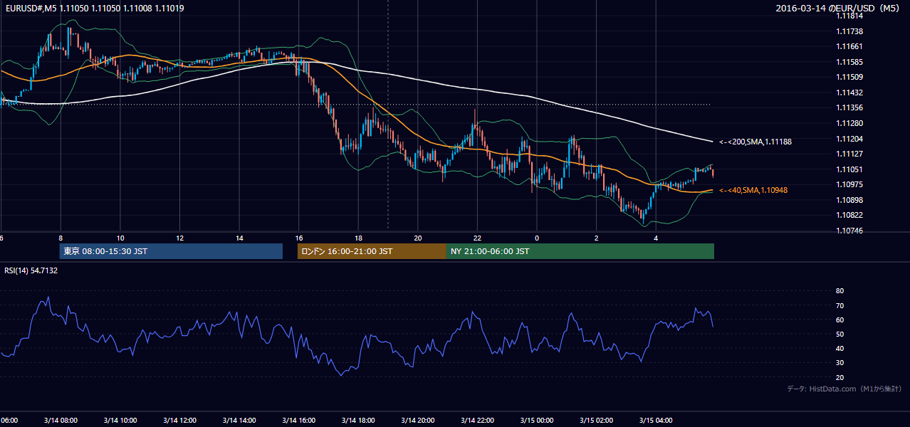Click hour tick 4 under the price chart
Viewport: 910px width, 427px height.
[x=657, y=238]
